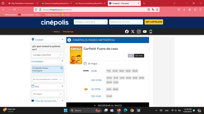
Task: Toggle reader view icon
Action: click(x=149, y=10)
